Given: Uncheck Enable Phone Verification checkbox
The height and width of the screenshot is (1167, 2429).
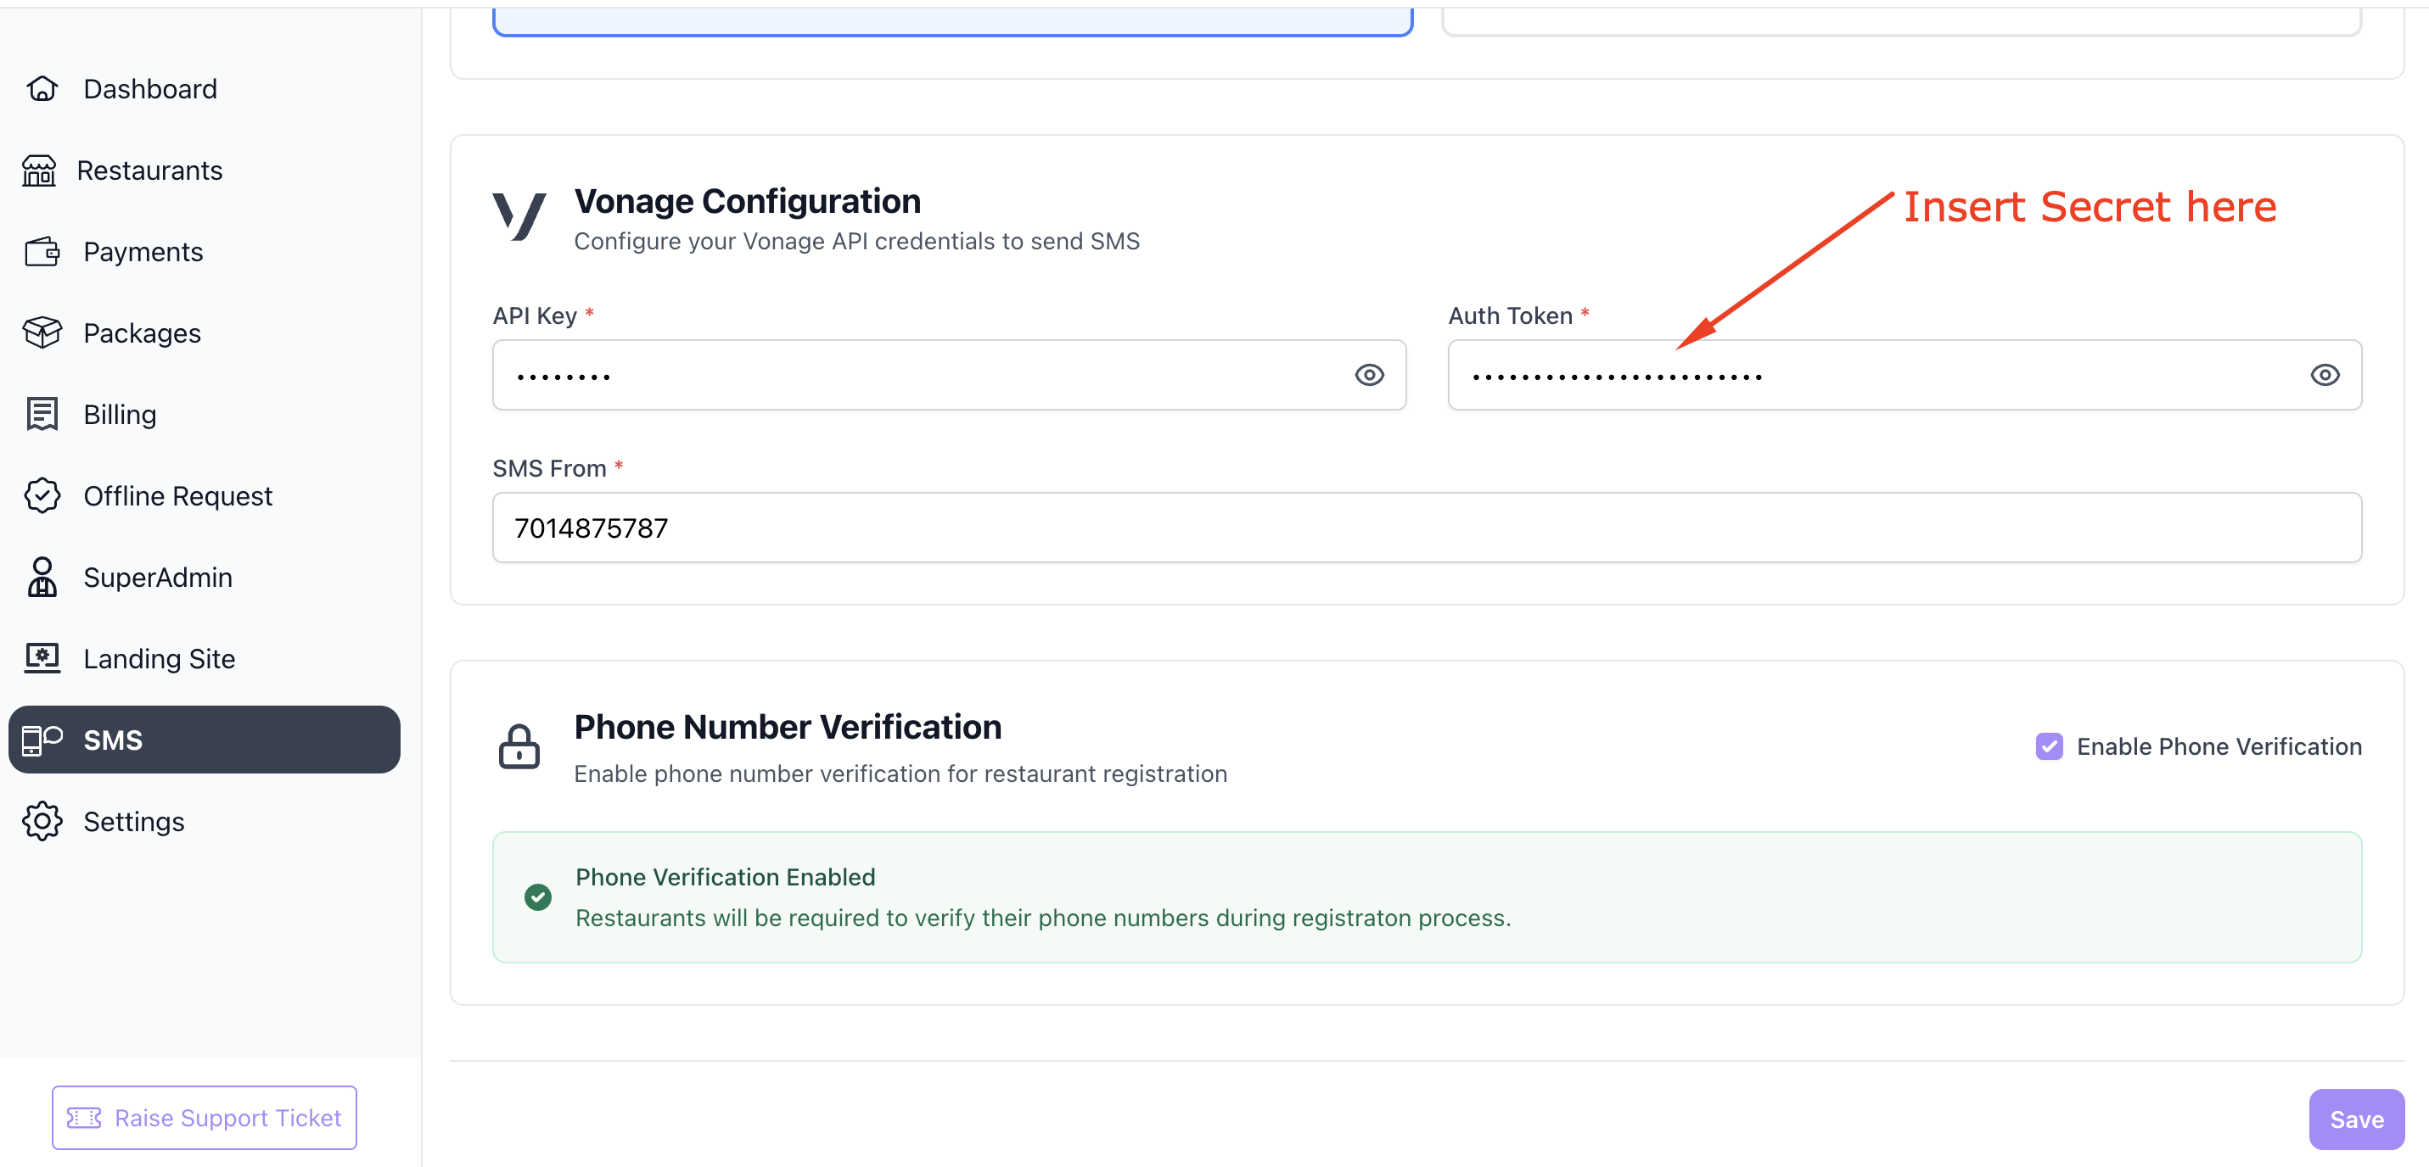Looking at the screenshot, I should click(2049, 746).
